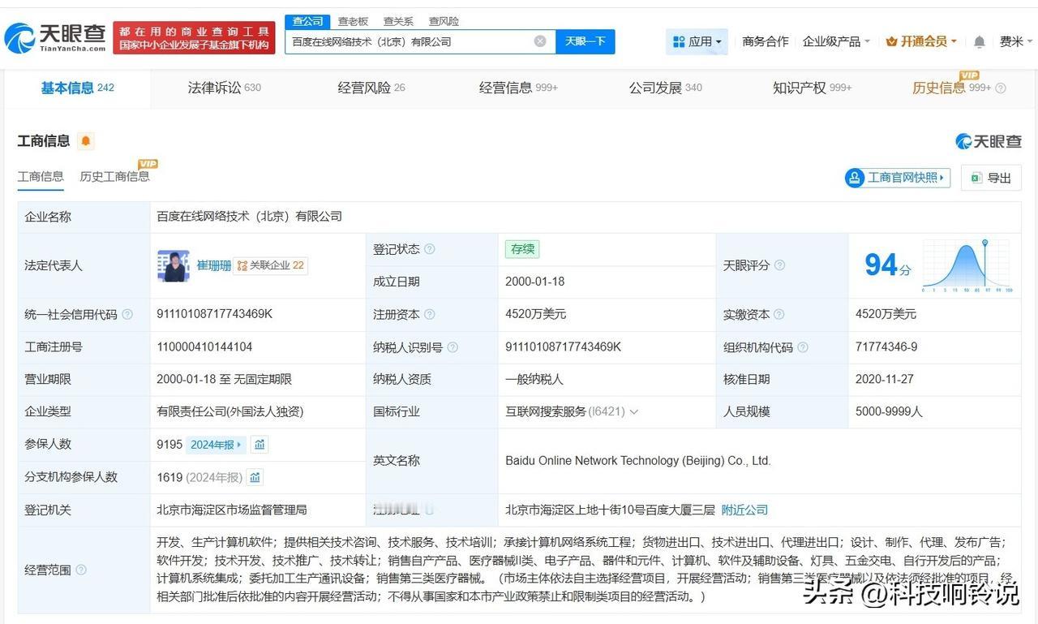1038x624 pixels.
Task: Open the 应用 dropdown menu
Action: coord(697,41)
